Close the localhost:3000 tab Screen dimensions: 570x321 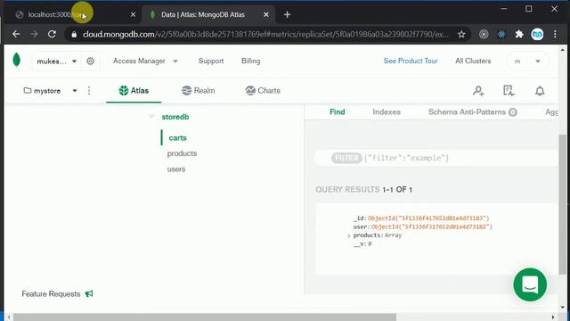point(133,14)
